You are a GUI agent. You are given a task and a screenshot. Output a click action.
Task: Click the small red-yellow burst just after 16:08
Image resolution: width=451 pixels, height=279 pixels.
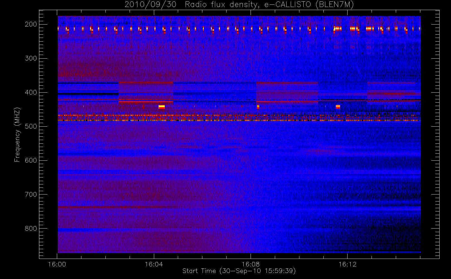[258, 107]
